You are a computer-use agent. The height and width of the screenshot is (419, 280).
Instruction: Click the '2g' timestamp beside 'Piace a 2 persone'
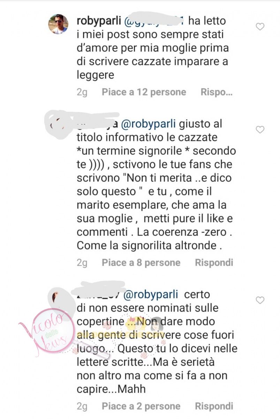pyautogui.click(x=82, y=406)
